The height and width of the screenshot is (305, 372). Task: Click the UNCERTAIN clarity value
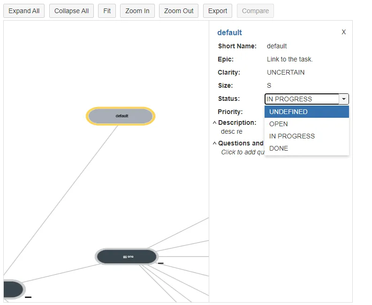point(286,72)
